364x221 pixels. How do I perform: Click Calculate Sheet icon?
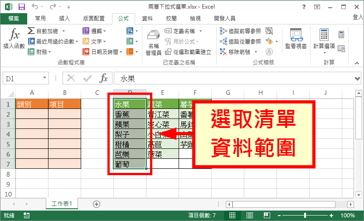click(341, 49)
